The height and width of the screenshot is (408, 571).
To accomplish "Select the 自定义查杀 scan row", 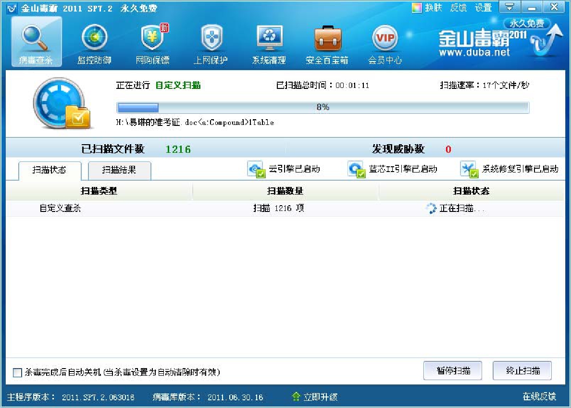I will 285,208.
